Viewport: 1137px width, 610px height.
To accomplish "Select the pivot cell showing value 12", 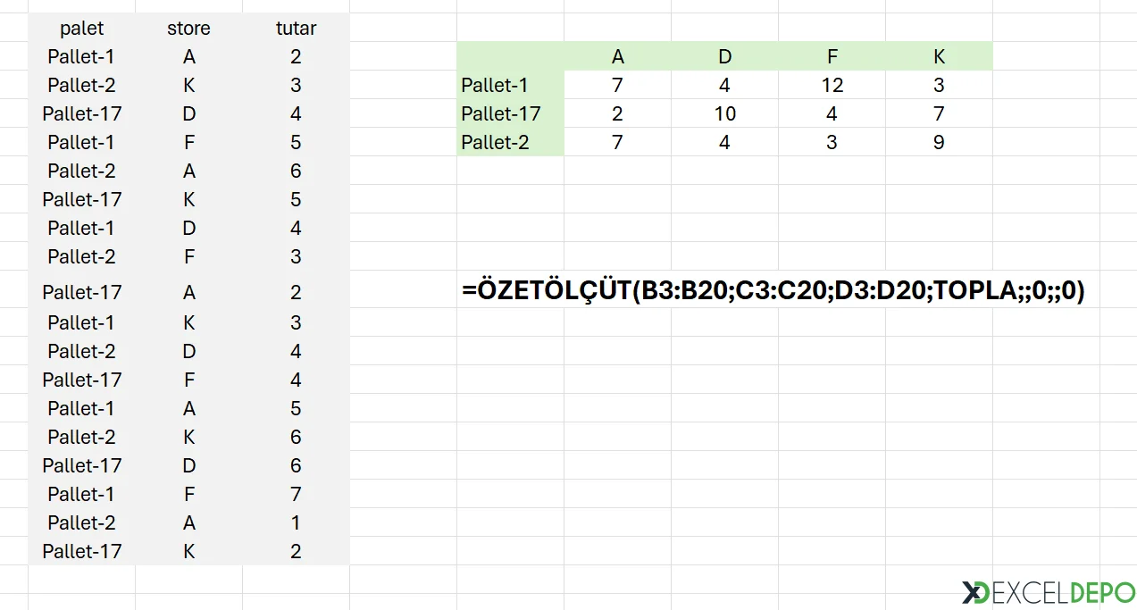I will click(x=832, y=85).
